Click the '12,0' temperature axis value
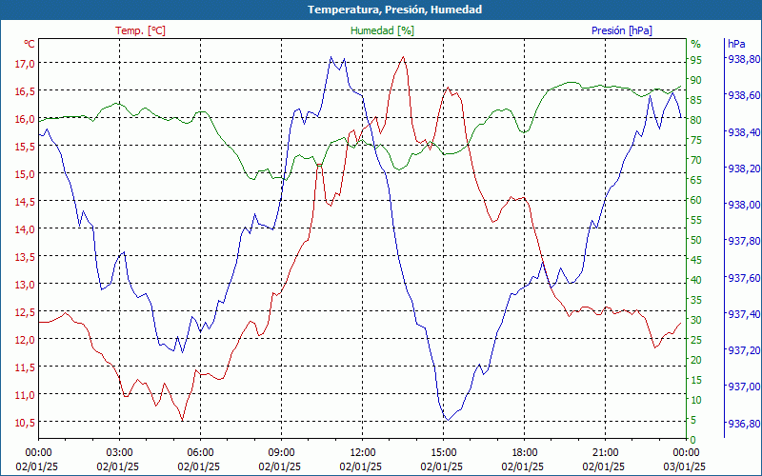Image resolution: width=762 pixels, height=476 pixels. pyautogui.click(x=23, y=340)
